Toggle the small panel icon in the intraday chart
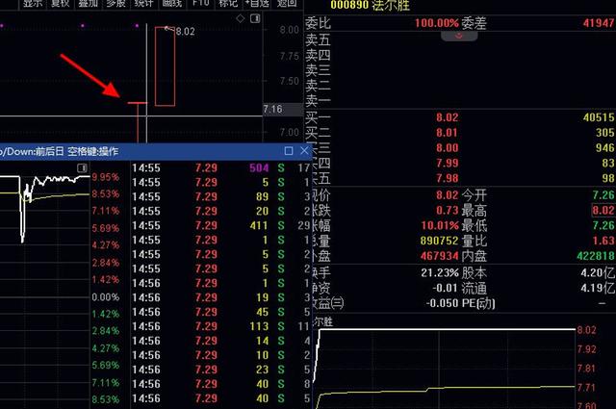This screenshot has width=616, height=409. [x=82, y=168]
